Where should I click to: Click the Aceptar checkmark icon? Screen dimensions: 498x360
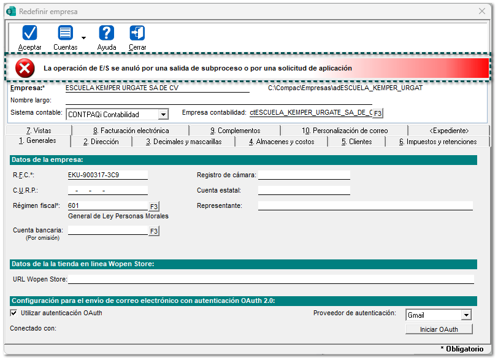29,33
